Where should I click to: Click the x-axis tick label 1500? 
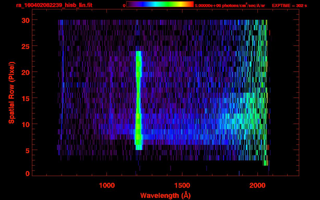(182, 185)
